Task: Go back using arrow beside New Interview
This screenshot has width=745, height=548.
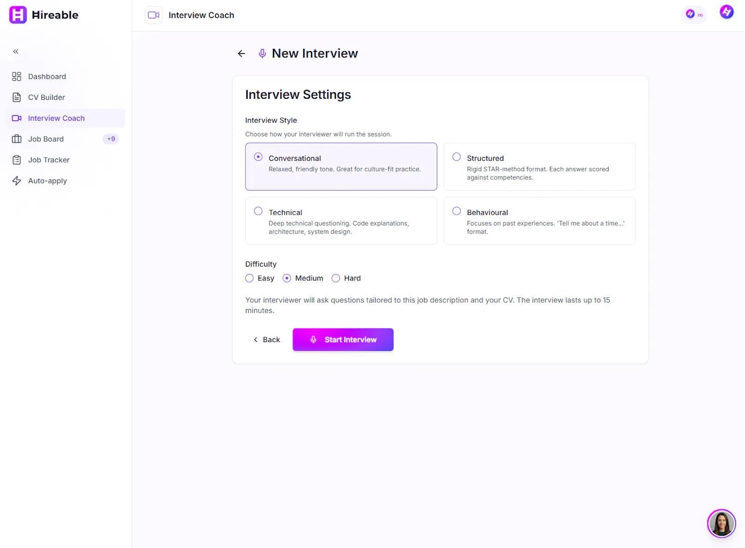Action: tap(241, 54)
